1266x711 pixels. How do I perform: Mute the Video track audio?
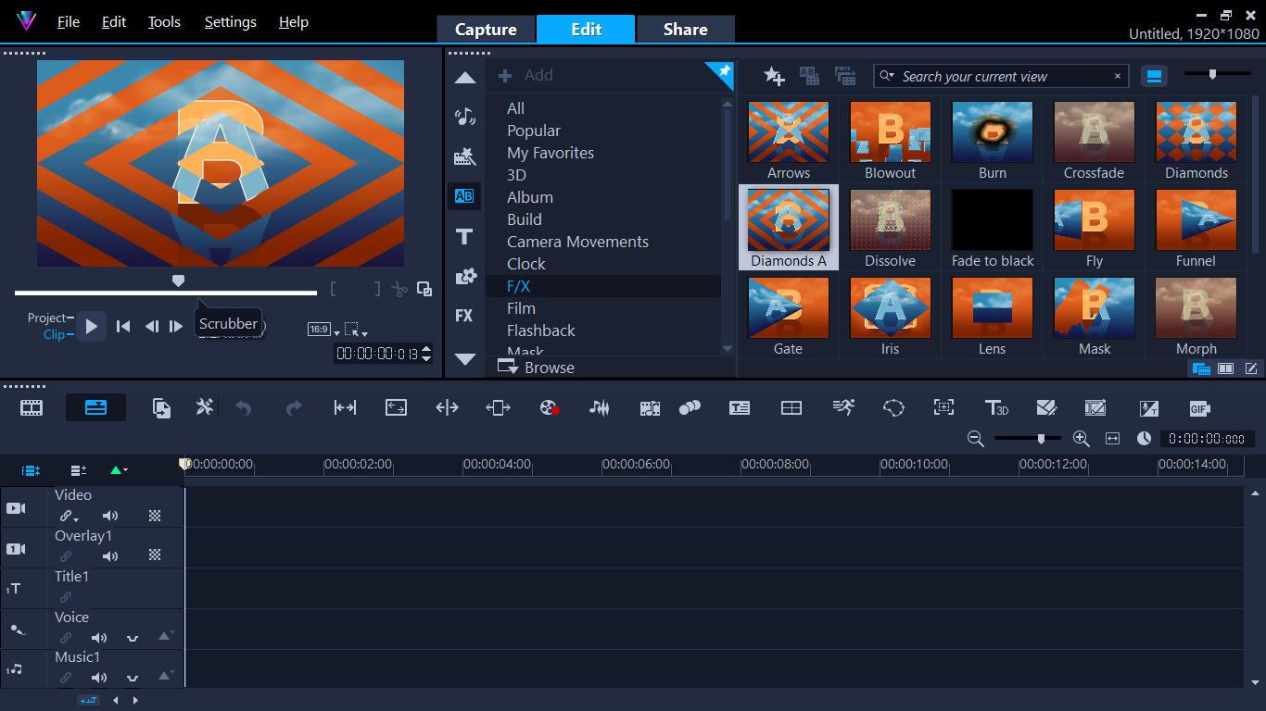click(110, 517)
